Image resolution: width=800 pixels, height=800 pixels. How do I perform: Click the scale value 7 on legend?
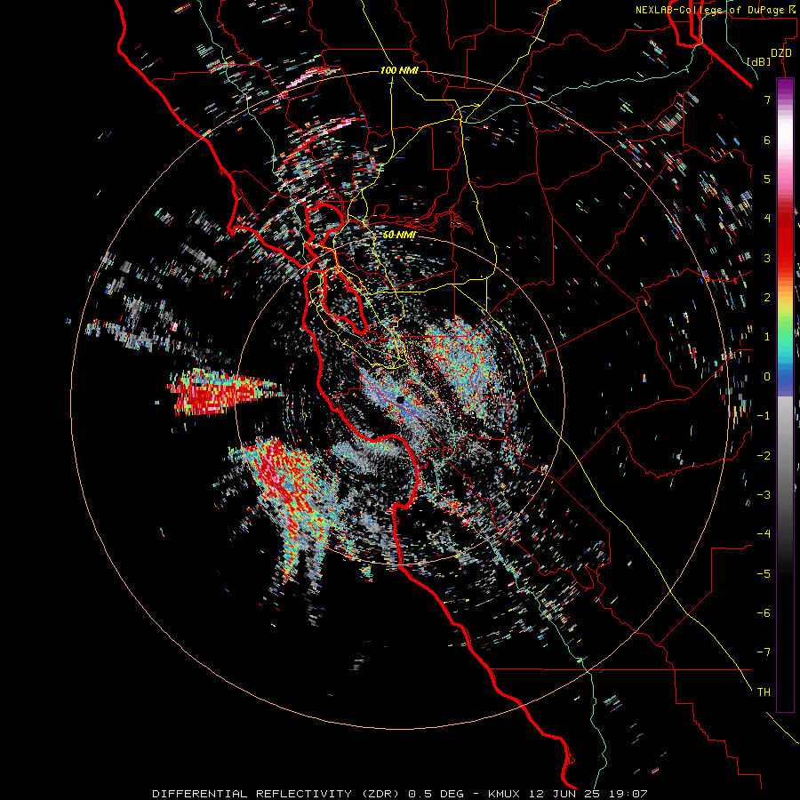767,100
